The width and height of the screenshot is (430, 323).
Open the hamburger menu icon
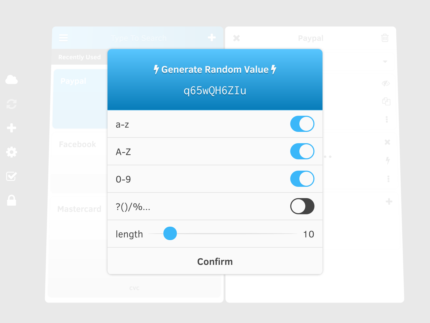point(63,38)
